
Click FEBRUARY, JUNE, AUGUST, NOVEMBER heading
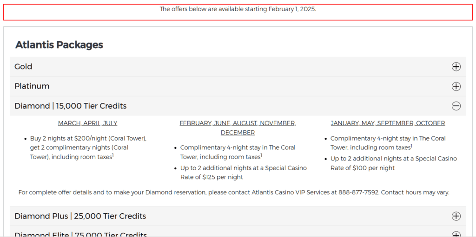coord(238,128)
